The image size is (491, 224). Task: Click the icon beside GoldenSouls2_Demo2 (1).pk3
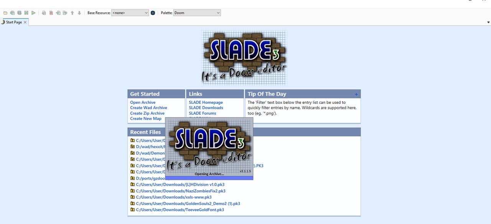[132, 203]
